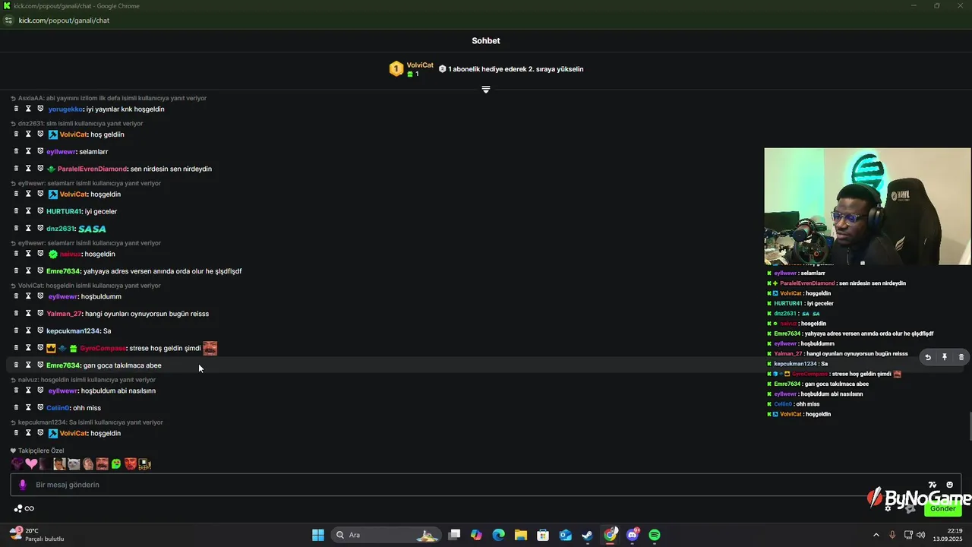Collapse the gift leaderboard banner arrow
The width and height of the screenshot is (972, 547).
click(486, 90)
